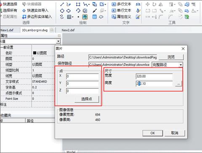
Task: Click the Y coordinate input field
Action: (x=82, y=84)
